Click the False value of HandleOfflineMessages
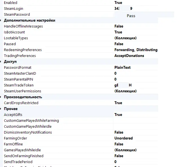Screen dimensions: 177x167 coord(119,26)
